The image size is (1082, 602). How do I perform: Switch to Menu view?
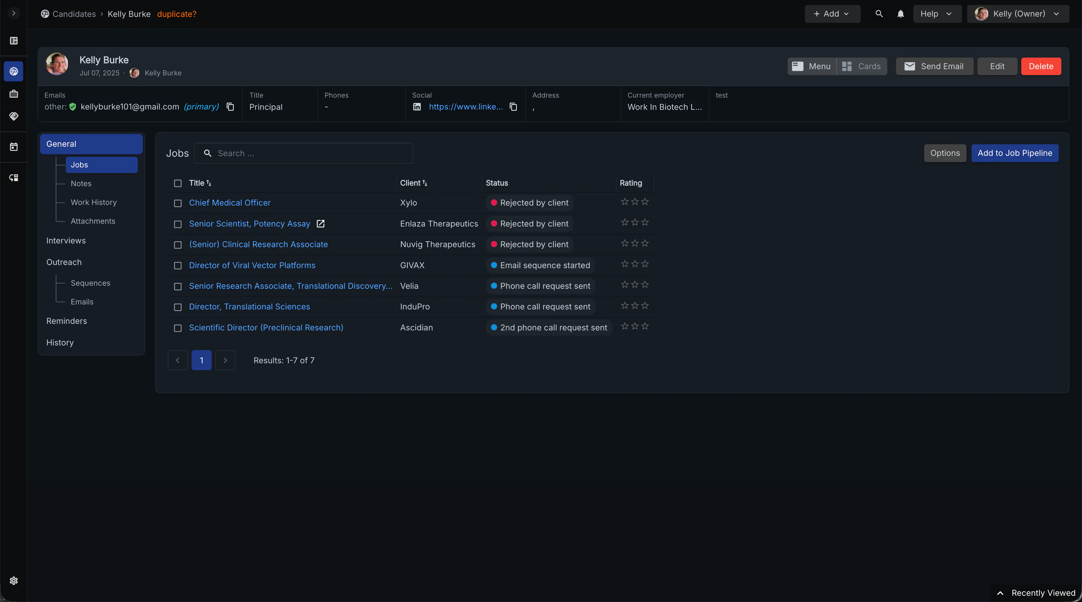click(x=811, y=66)
